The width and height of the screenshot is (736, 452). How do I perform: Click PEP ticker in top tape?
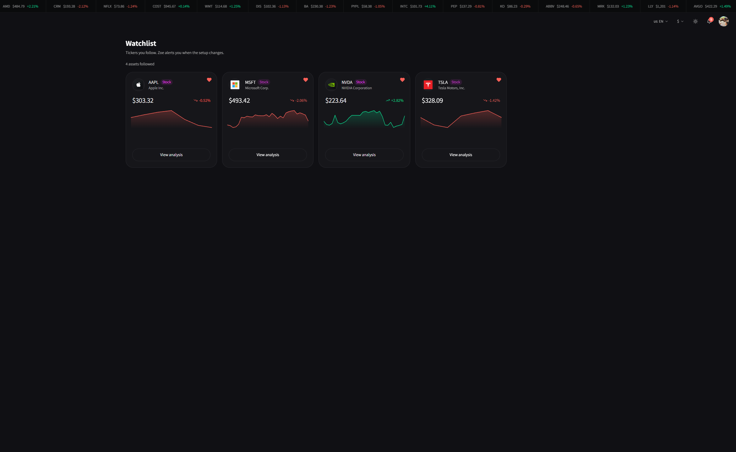(467, 6)
